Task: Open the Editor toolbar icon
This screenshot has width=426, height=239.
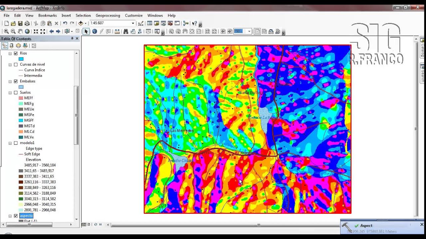Action: click(x=141, y=23)
